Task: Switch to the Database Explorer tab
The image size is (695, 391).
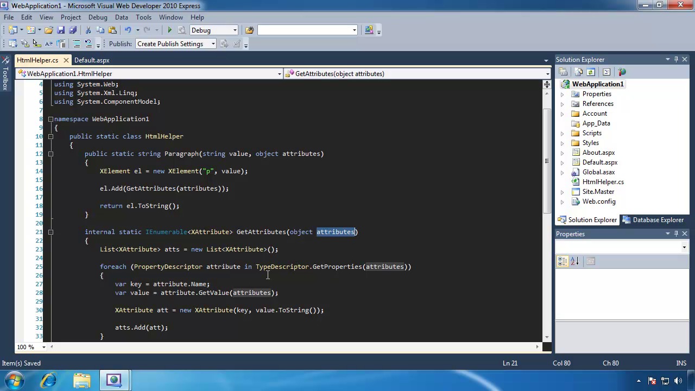Action: click(x=653, y=220)
